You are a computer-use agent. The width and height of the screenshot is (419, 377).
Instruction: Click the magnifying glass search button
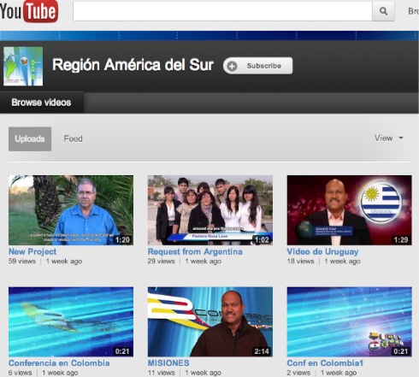click(x=383, y=11)
